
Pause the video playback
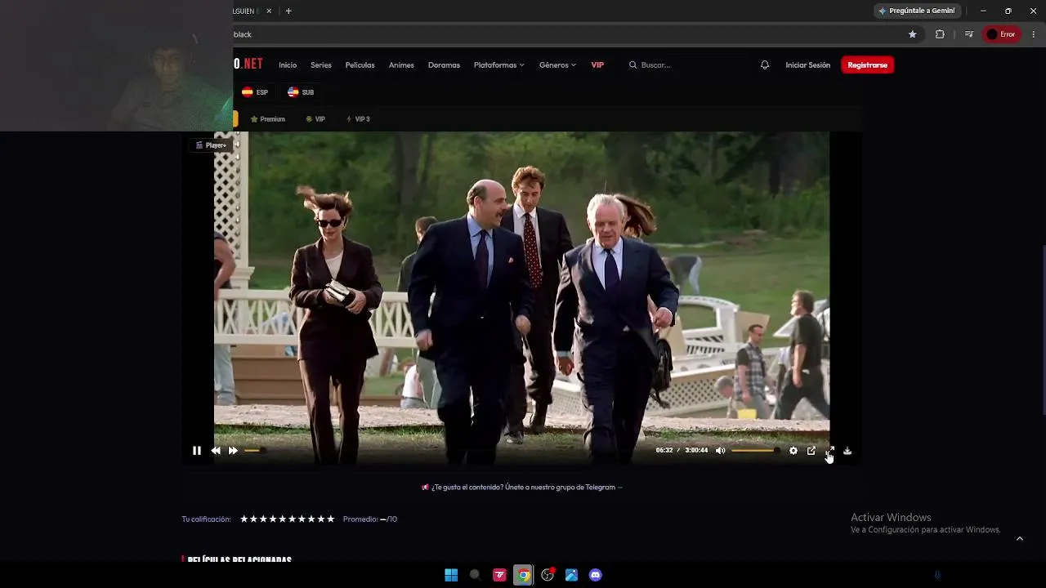point(197,451)
